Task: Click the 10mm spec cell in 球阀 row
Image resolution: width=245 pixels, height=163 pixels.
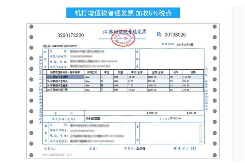Action: point(92,77)
